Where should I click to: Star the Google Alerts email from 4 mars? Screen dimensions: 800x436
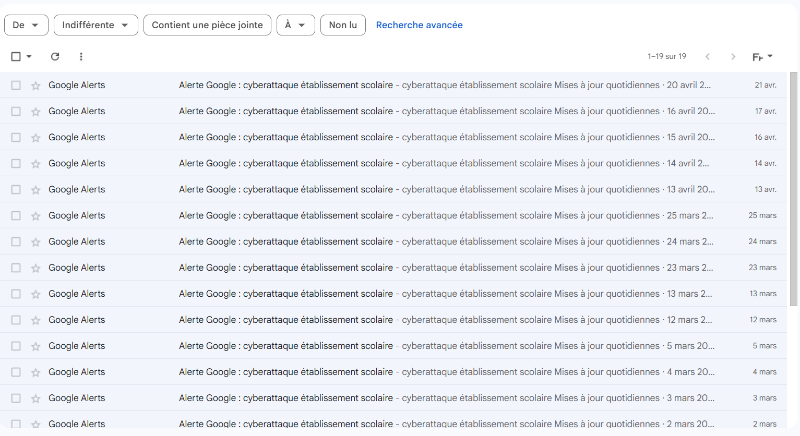click(35, 372)
